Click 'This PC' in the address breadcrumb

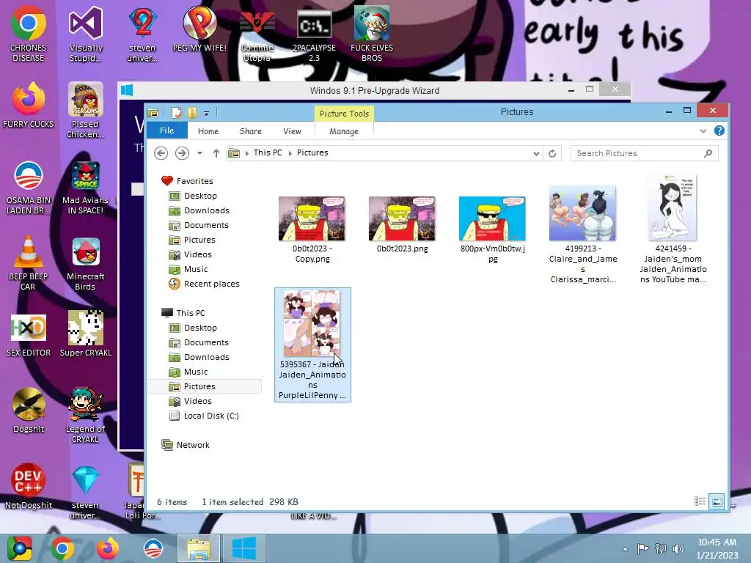[x=267, y=152]
